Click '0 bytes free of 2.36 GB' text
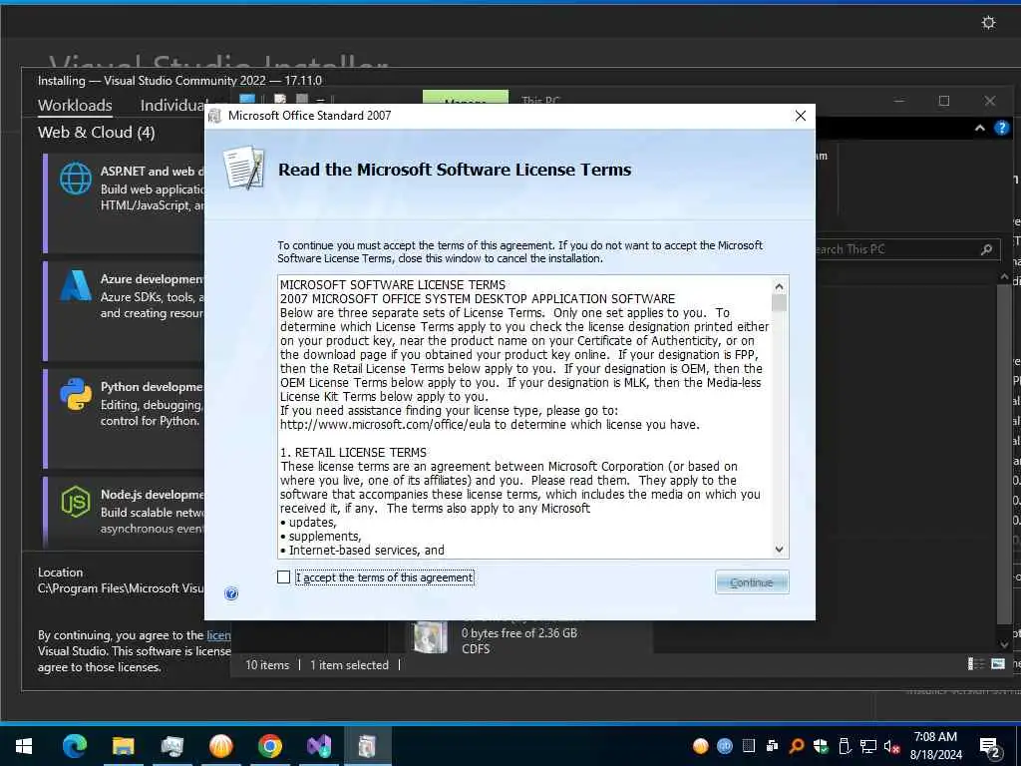Viewport: 1021px width, 766px height. tap(518, 633)
